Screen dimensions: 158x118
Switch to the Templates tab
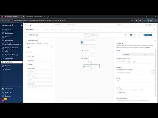click(54, 30)
